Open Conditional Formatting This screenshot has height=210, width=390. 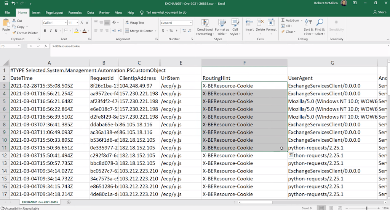coord(205,27)
